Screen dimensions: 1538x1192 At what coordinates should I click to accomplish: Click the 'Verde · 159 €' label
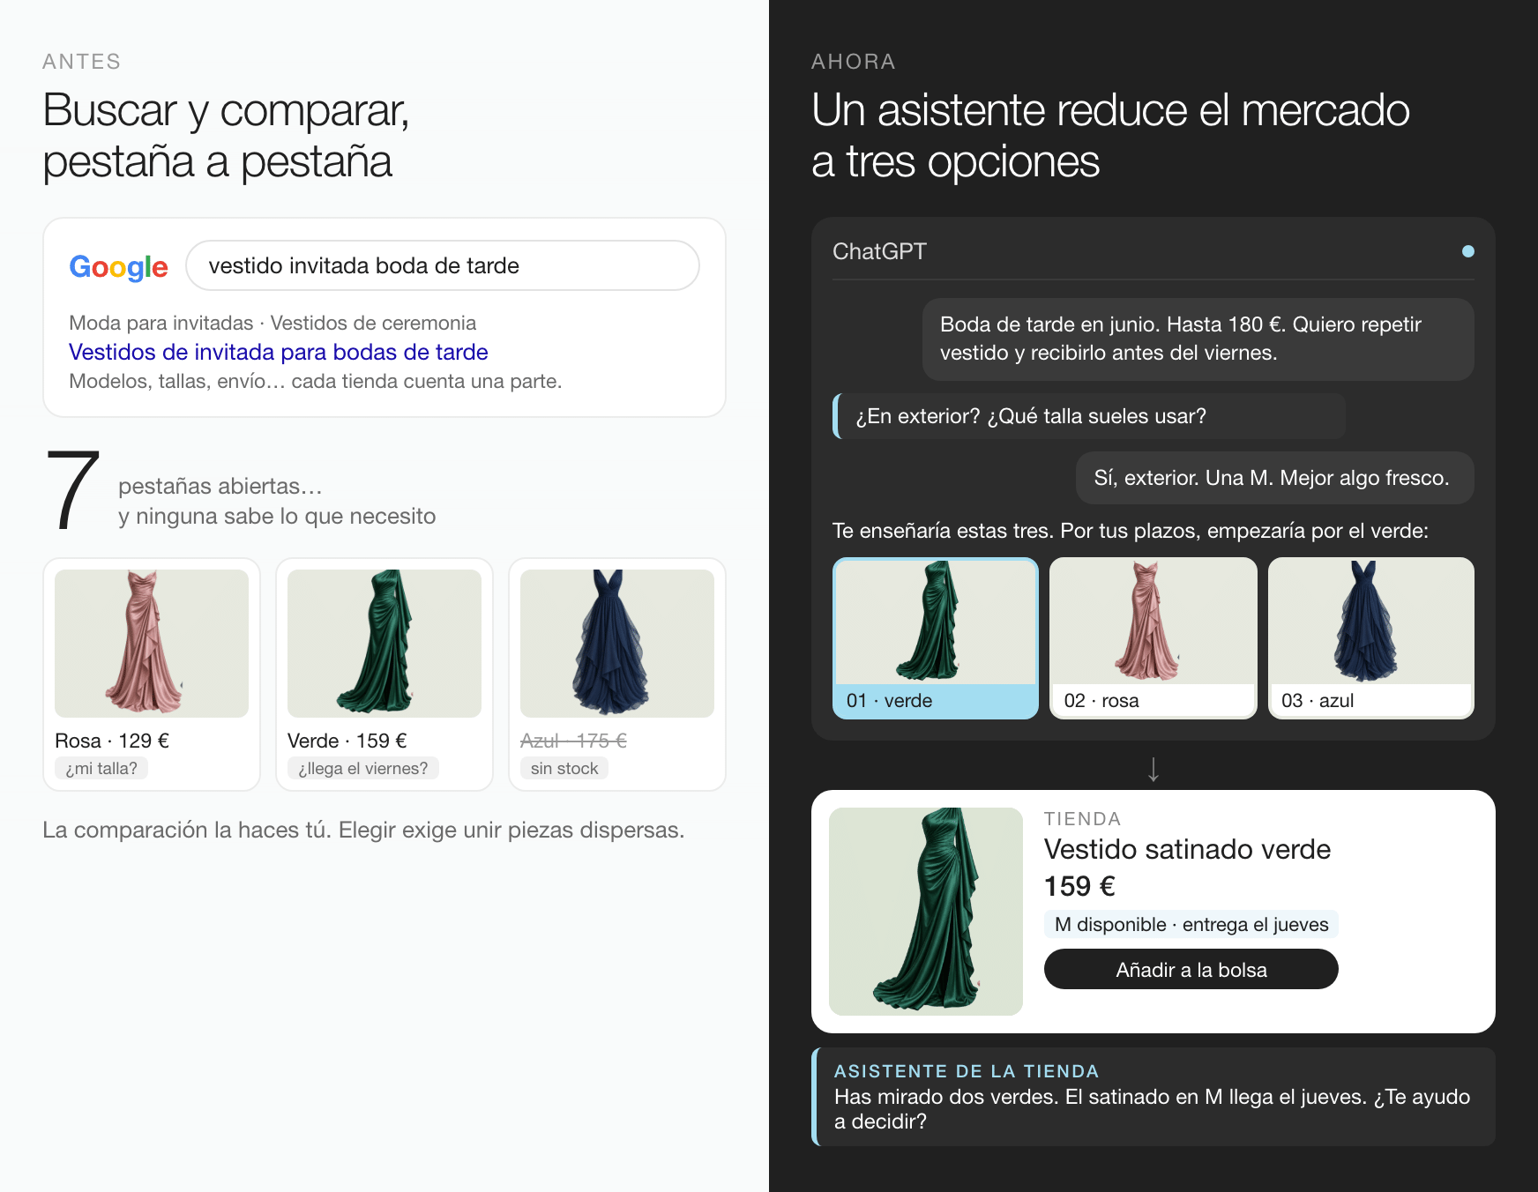click(x=347, y=741)
